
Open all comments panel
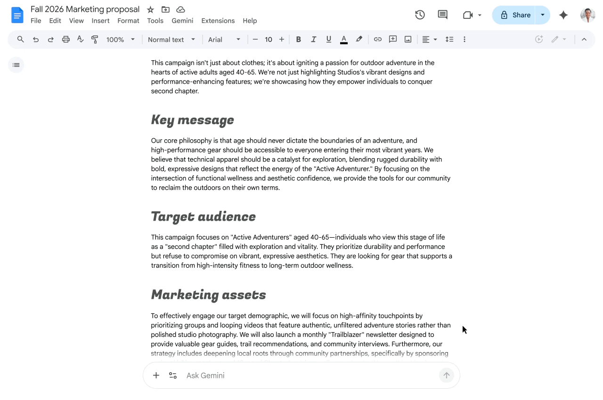tap(442, 15)
